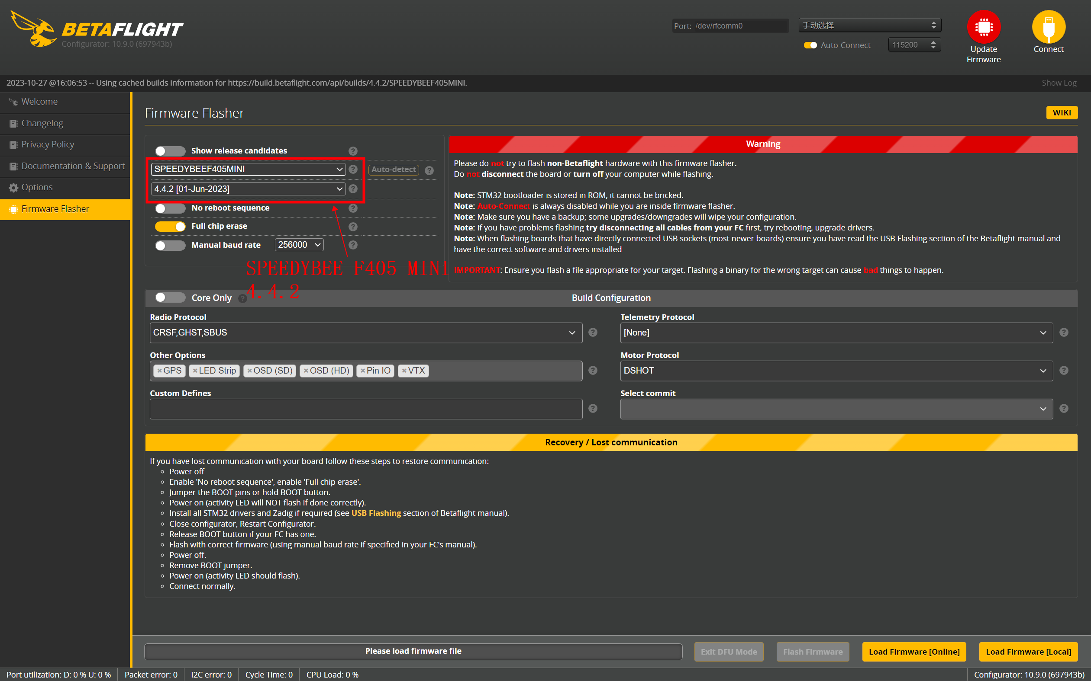Image resolution: width=1091 pixels, height=681 pixels.
Task: Open the 256000 manual baud rate dropdown
Action: tap(299, 245)
